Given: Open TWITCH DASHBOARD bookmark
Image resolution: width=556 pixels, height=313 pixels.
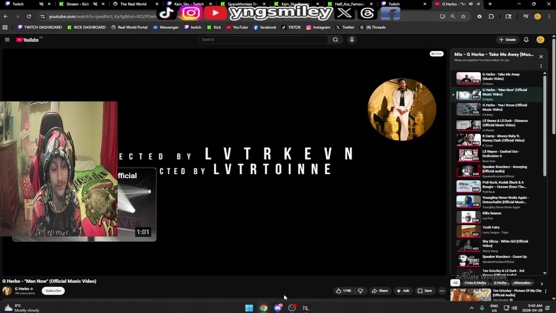Looking at the screenshot, I should (x=40, y=27).
